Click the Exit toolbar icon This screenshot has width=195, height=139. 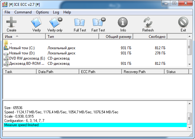tap(183, 22)
